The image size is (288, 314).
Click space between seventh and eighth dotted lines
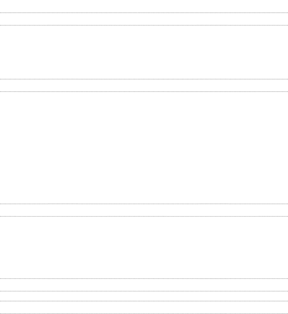144,285
